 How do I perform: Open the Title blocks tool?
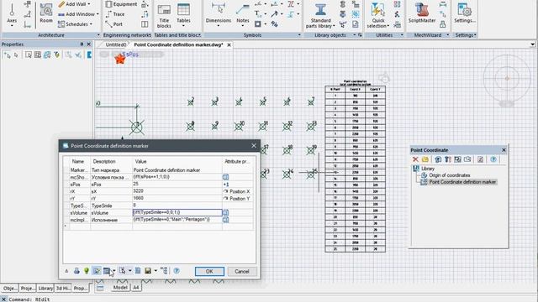[x=164, y=16]
